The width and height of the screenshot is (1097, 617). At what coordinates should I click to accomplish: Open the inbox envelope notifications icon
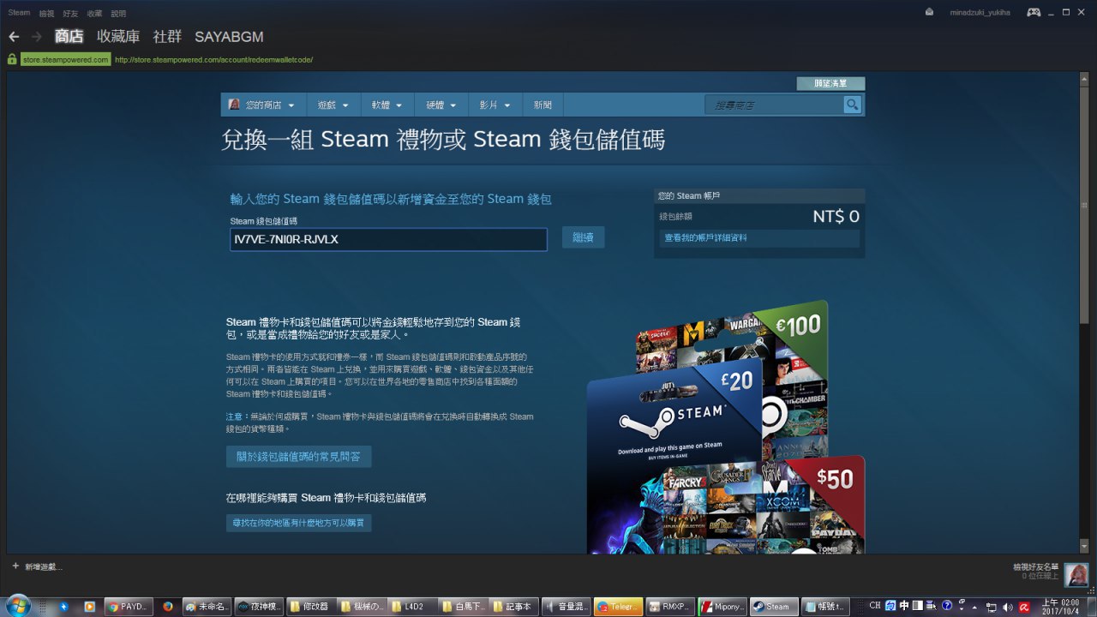coord(930,12)
